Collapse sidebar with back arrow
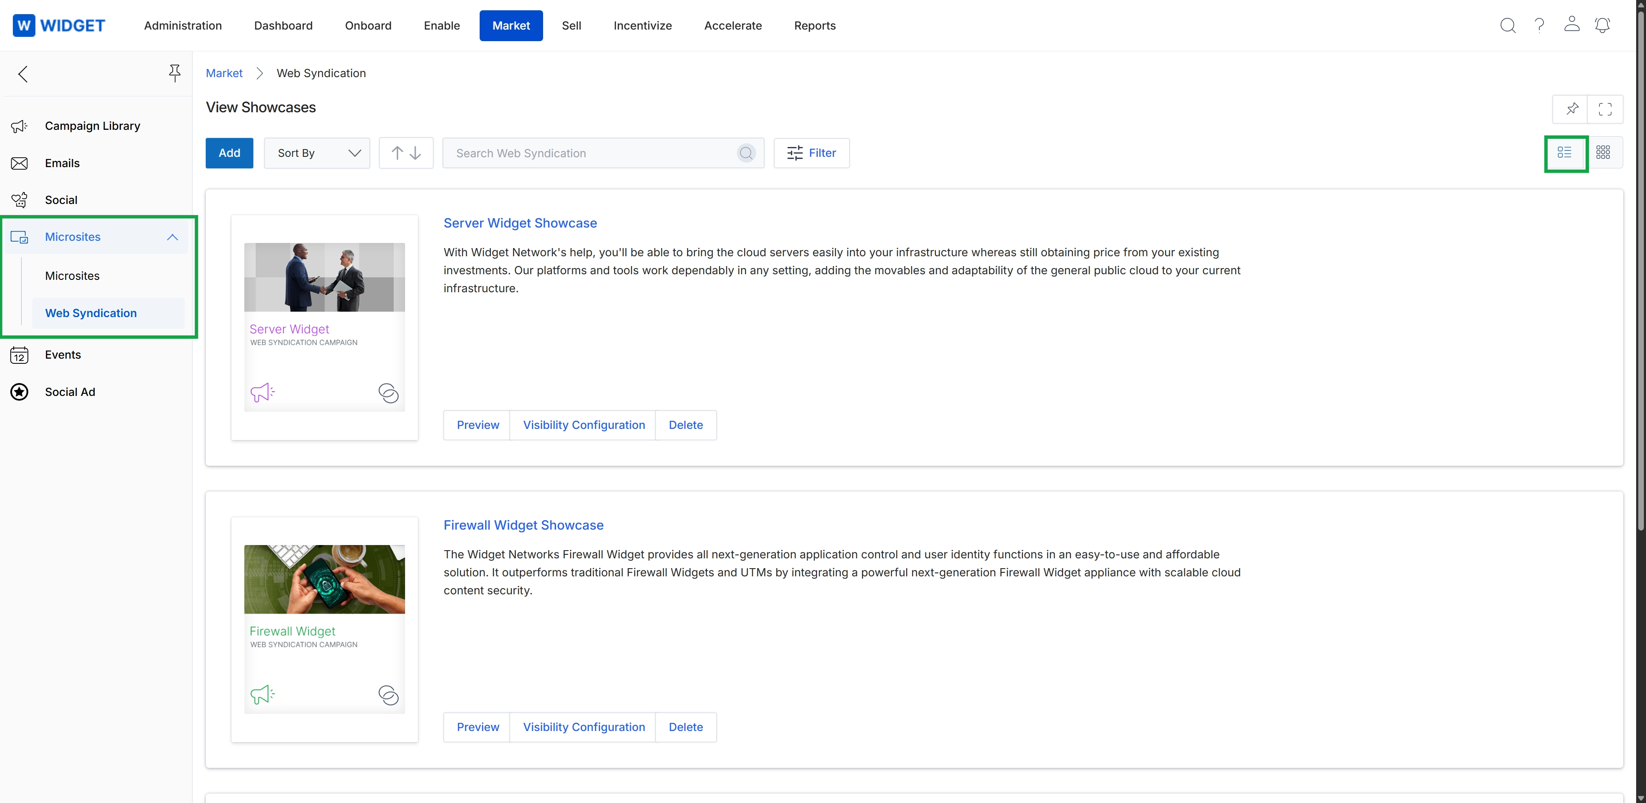Image resolution: width=1646 pixels, height=803 pixels. pos(23,74)
